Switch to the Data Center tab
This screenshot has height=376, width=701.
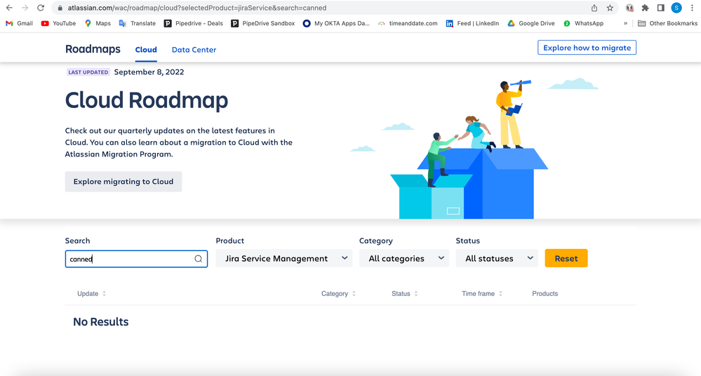[x=194, y=50]
